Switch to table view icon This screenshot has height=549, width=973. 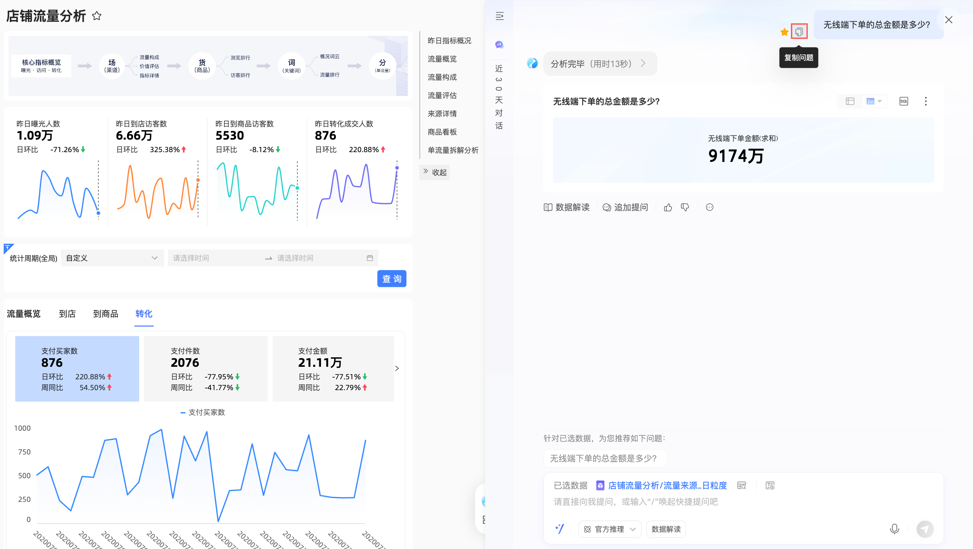click(850, 101)
